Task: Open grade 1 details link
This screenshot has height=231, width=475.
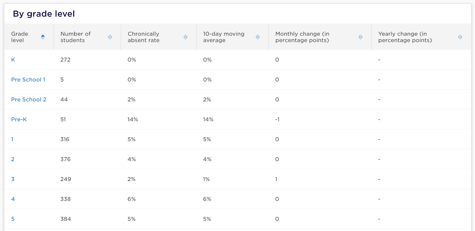Action: pos(12,139)
